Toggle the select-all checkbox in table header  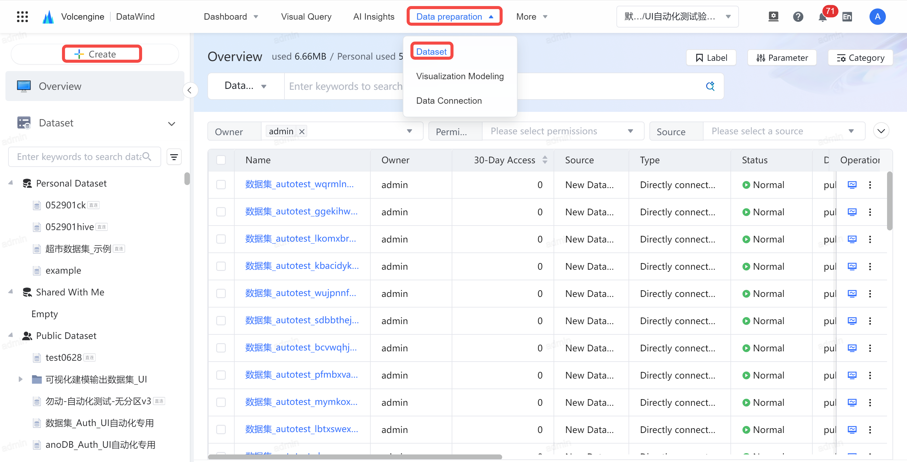coord(221,160)
